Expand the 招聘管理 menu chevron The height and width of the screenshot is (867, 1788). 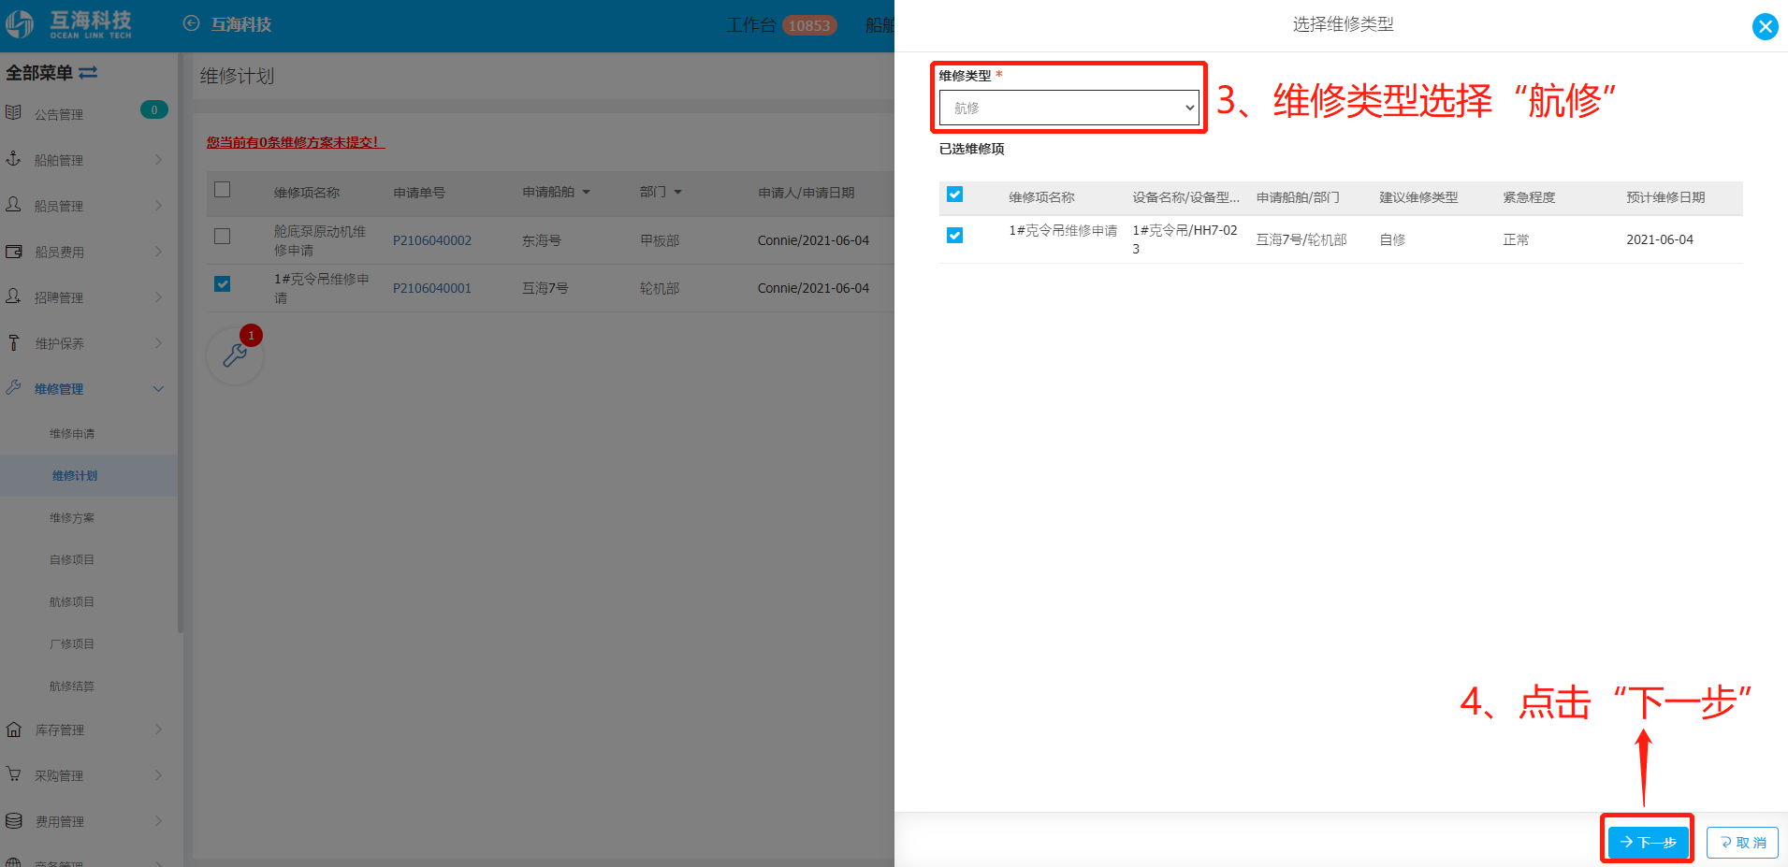tap(158, 297)
